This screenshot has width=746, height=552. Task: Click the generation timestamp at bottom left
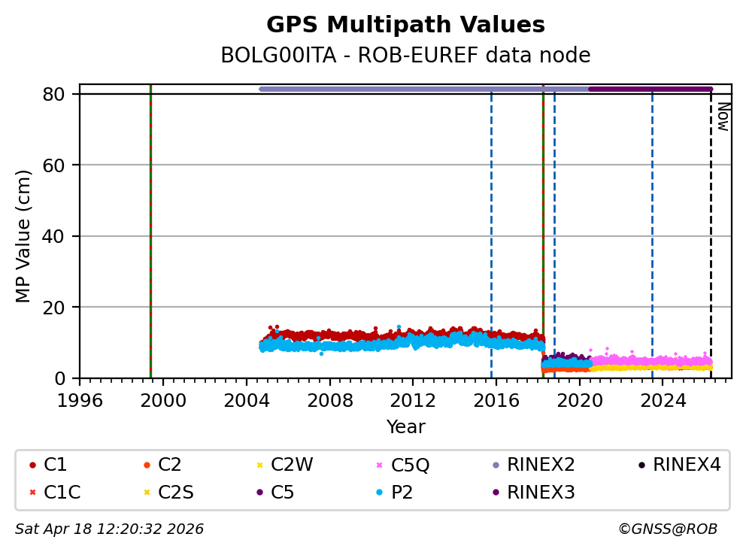coord(109,529)
